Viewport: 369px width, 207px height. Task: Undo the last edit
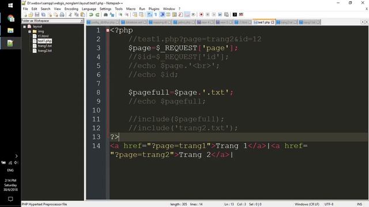(91, 15)
